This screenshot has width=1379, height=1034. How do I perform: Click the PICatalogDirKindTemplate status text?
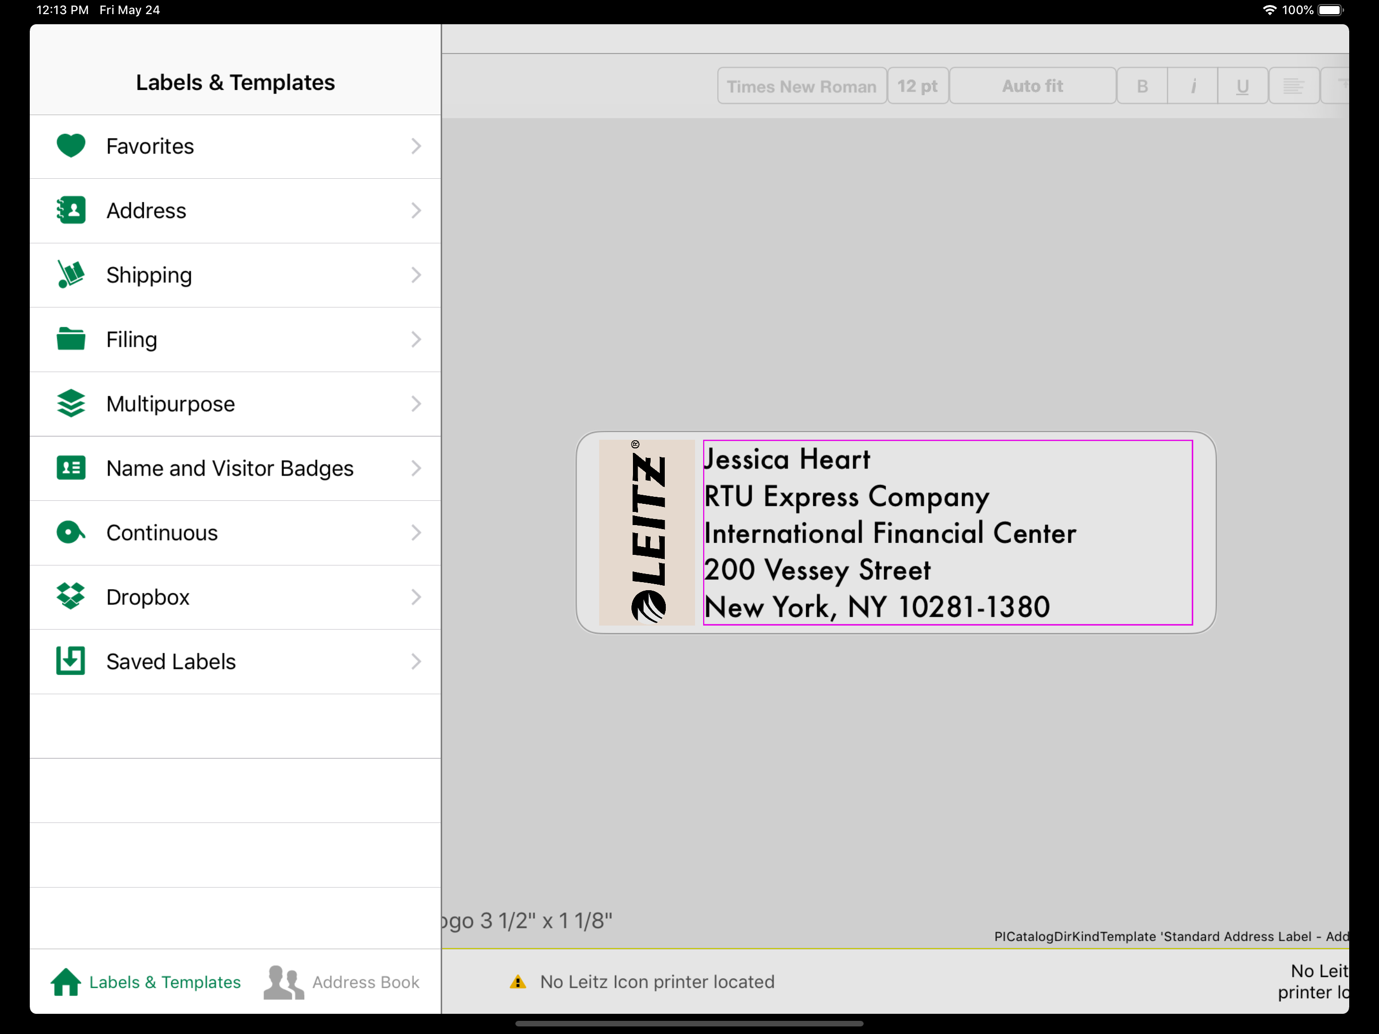pyautogui.click(x=1172, y=937)
